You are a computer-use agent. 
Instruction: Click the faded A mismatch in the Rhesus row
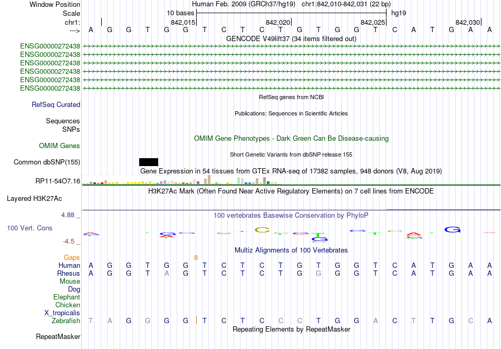point(167,273)
